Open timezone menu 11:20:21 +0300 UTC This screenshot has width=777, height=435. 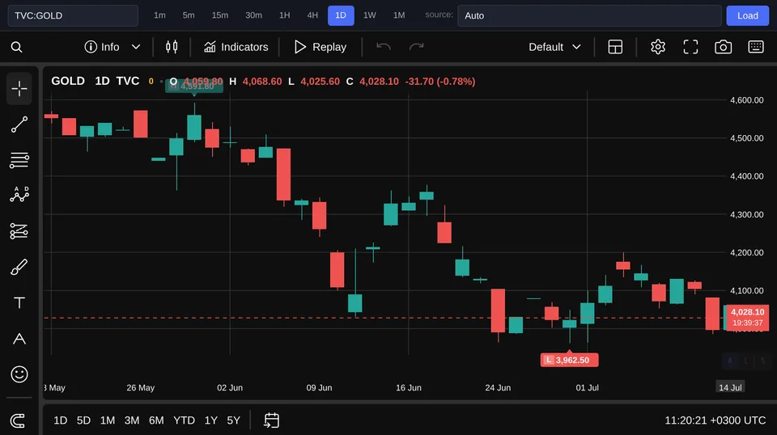(715, 420)
